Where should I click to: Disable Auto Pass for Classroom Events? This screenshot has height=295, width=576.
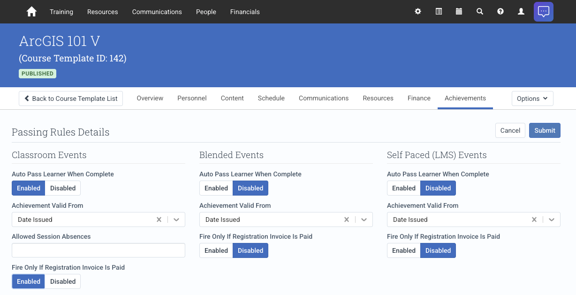[x=63, y=188]
